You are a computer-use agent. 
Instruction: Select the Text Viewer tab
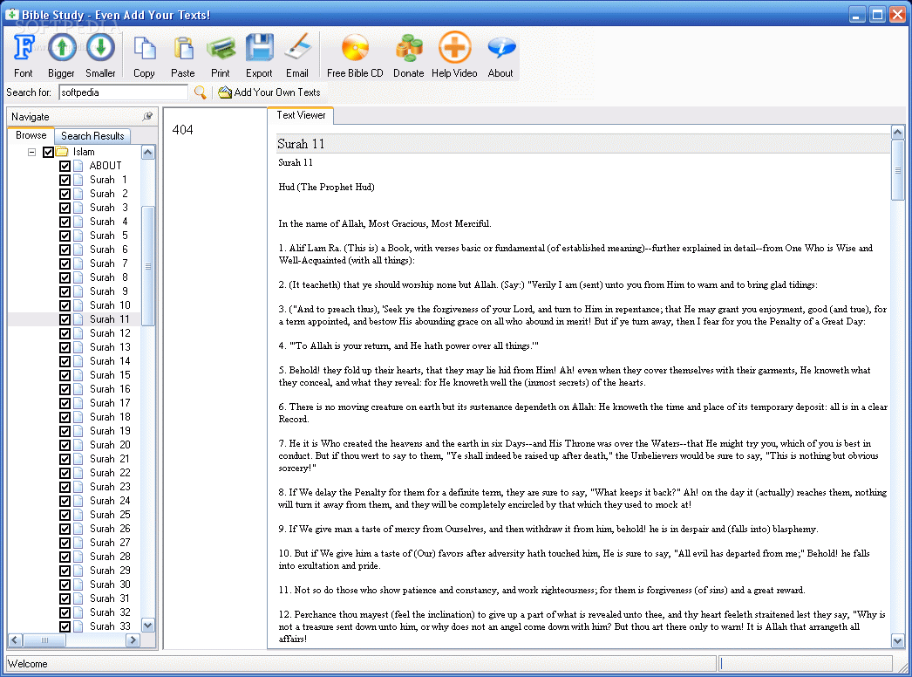tap(301, 115)
